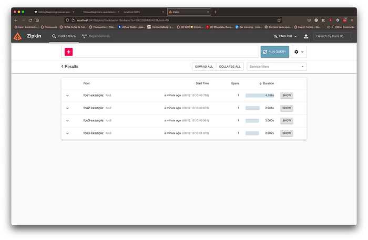Image resolution: width=368 pixels, height=240 pixels.
Task: Expand the foo3-example row with 2.003s duration
Action: (67, 120)
